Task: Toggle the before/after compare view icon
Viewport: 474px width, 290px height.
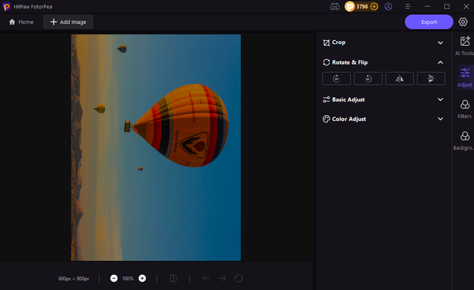Action: click(173, 278)
